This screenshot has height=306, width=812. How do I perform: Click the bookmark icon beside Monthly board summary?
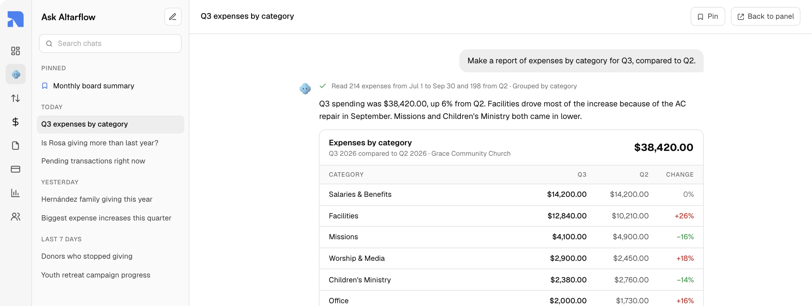pyautogui.click(x=45, y=86)
